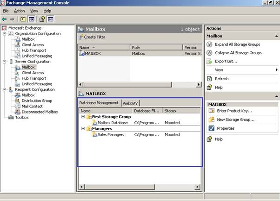Select Mail Contact in the tree

(32, 106)
